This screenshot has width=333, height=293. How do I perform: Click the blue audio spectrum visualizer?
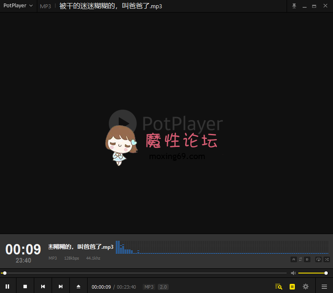(222, 247)
